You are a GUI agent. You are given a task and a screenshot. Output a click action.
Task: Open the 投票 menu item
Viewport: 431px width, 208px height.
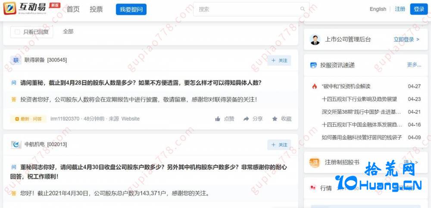point(96,9)
